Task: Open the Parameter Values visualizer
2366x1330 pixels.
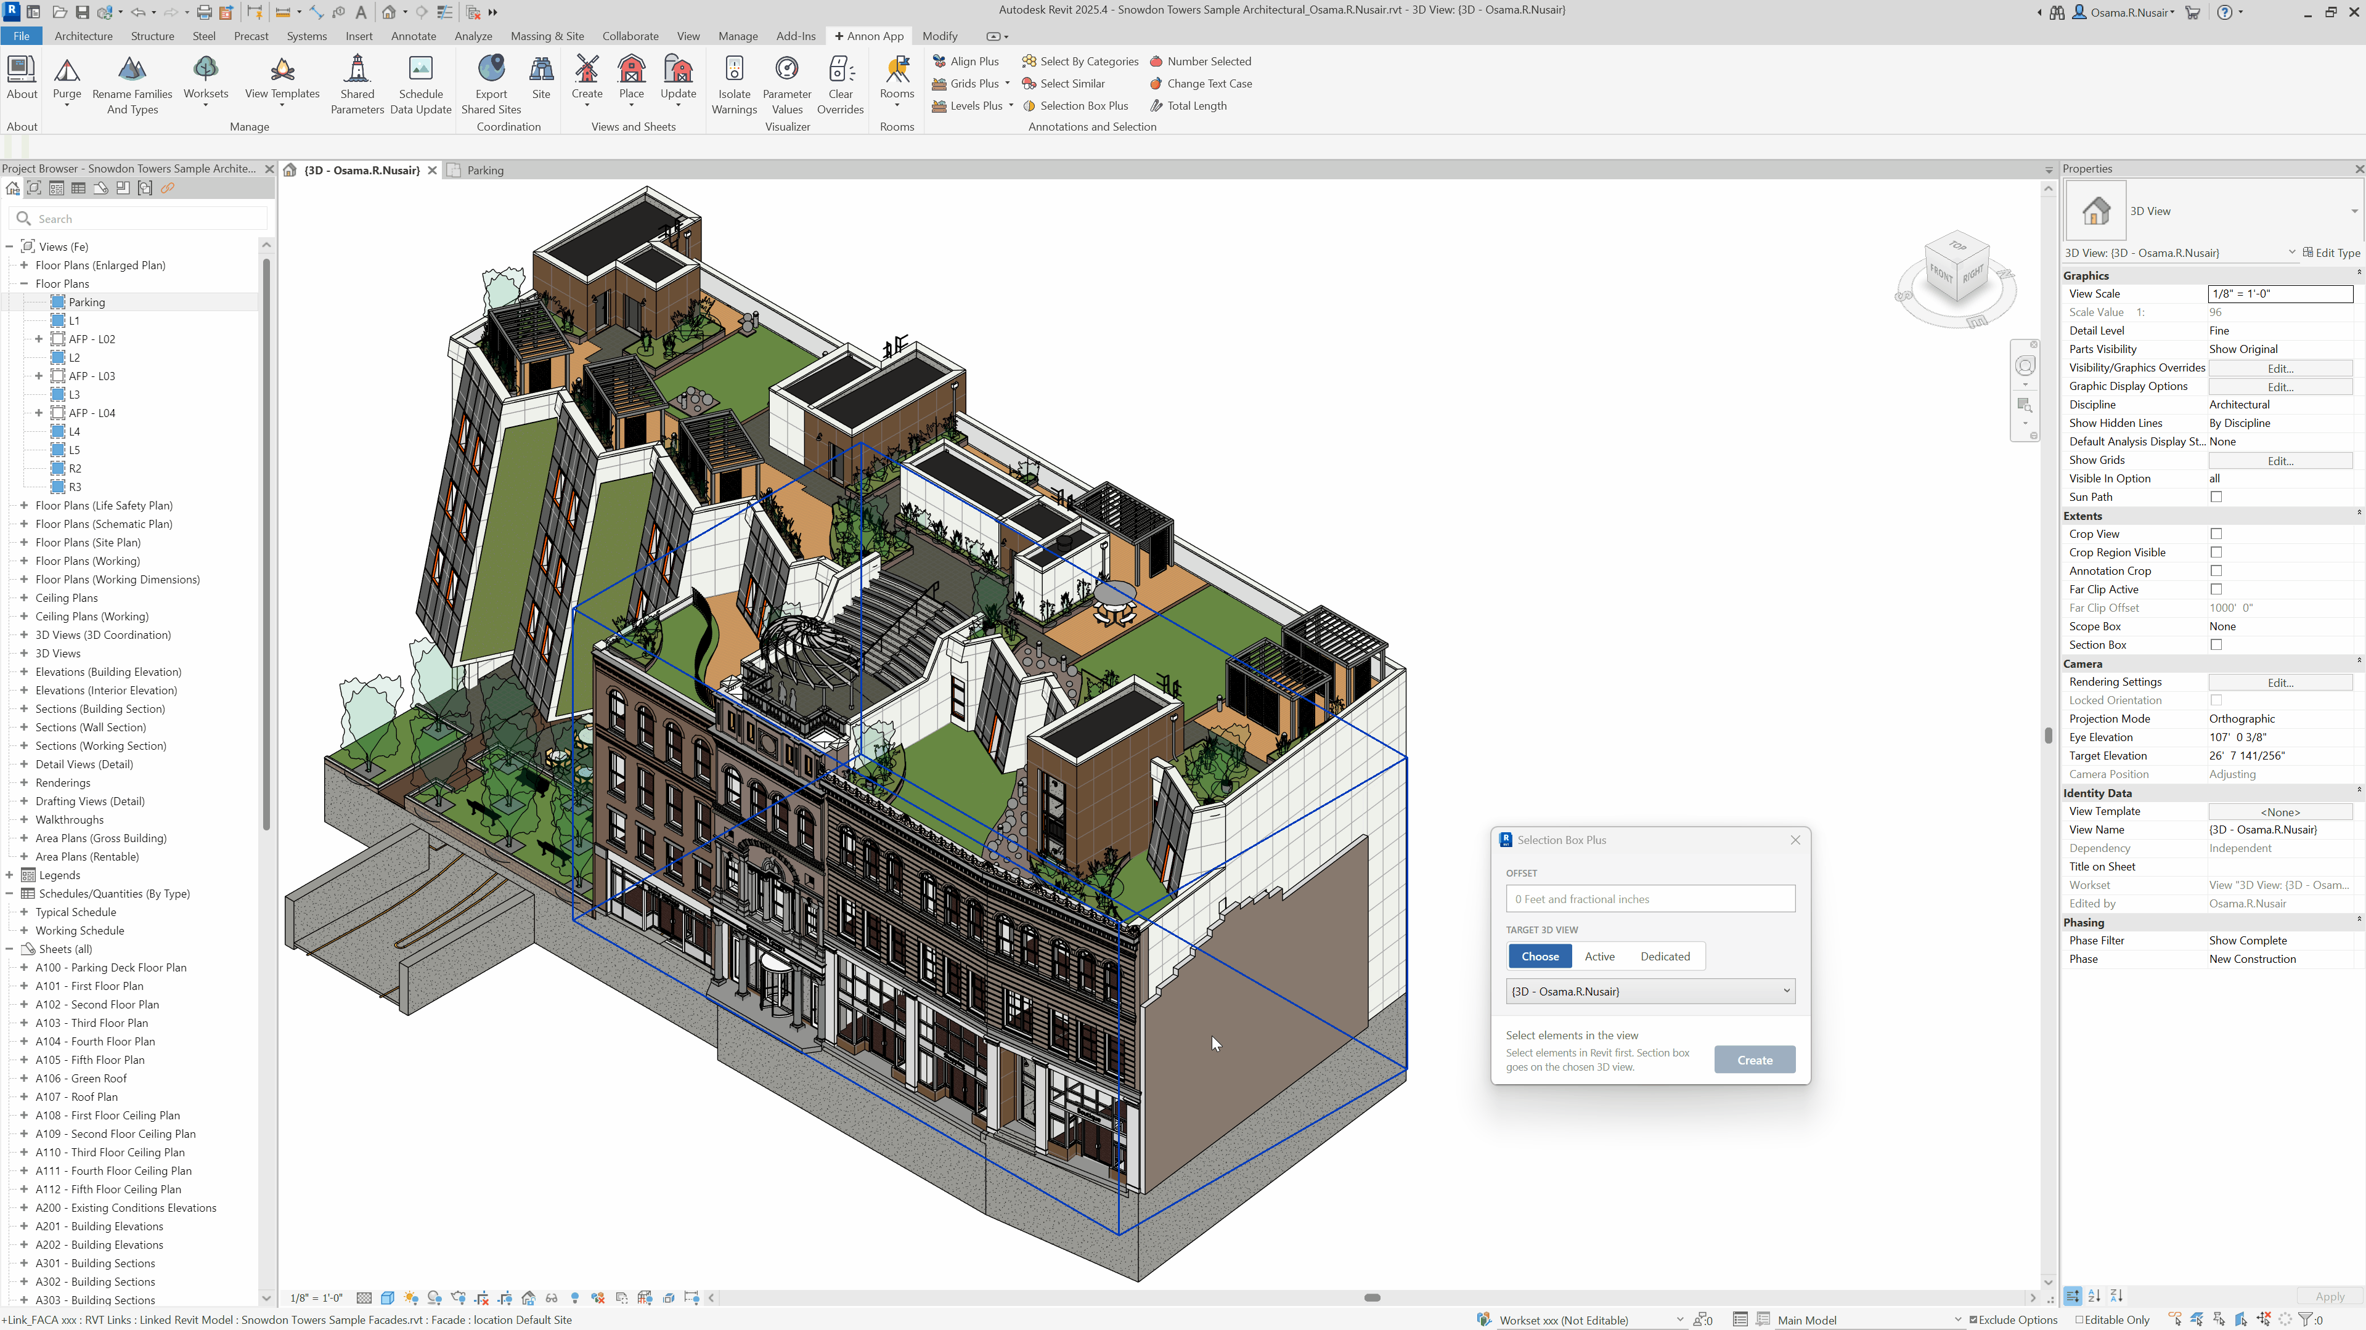Action: (x=787, y=84)
